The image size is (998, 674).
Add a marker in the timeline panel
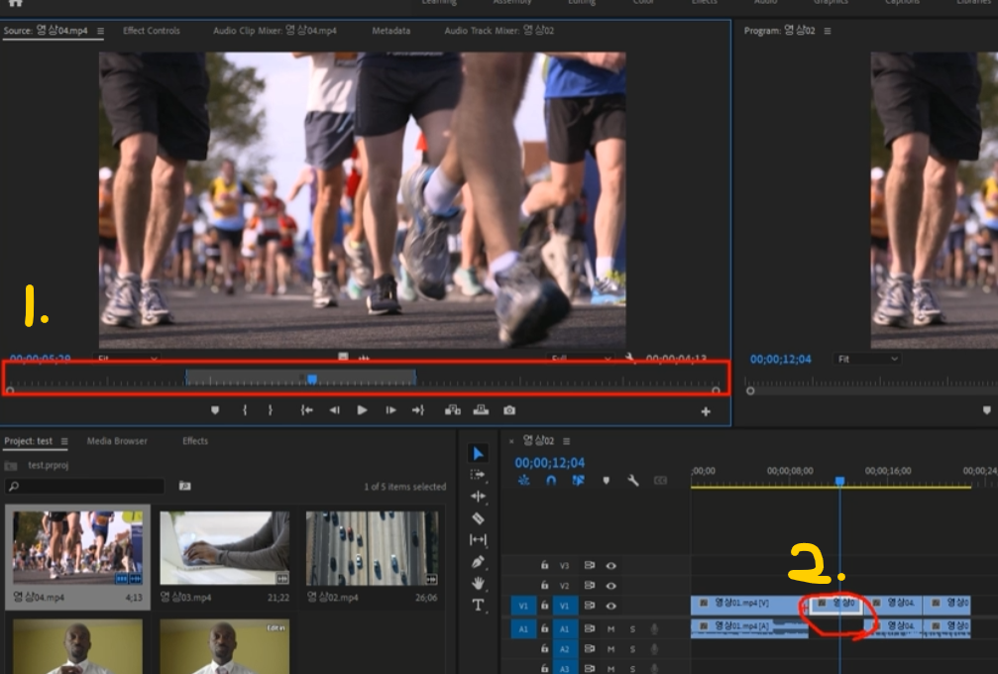606,481
